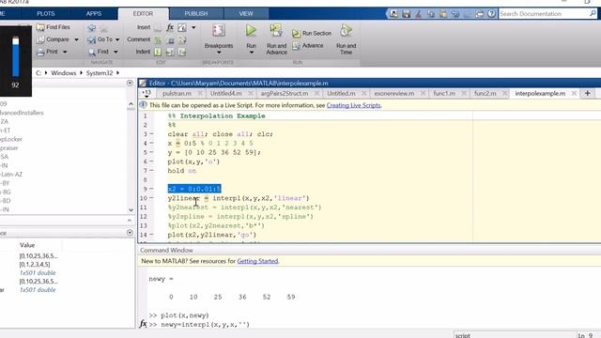This screenshot has width=601, height=338.
Task: Click the Cut scissors icon in quick access toolbar
Action: (x=419, y=14)
